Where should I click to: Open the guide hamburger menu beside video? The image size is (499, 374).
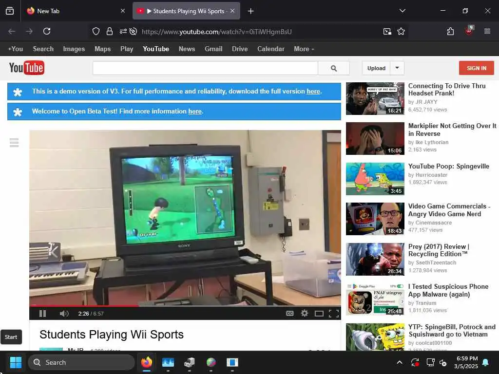click(14, 143)
